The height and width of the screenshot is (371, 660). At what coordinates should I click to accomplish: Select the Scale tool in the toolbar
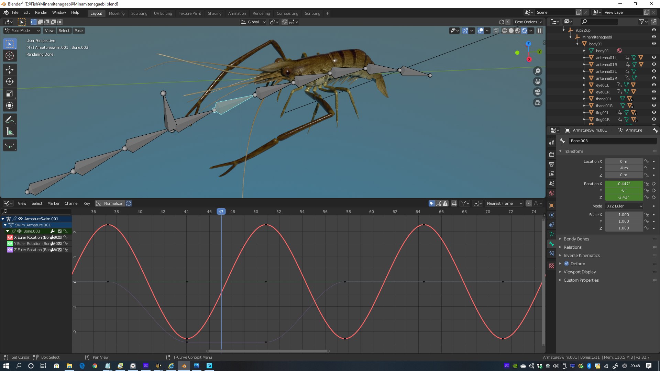pyautogui.click(x=10, y=94)
